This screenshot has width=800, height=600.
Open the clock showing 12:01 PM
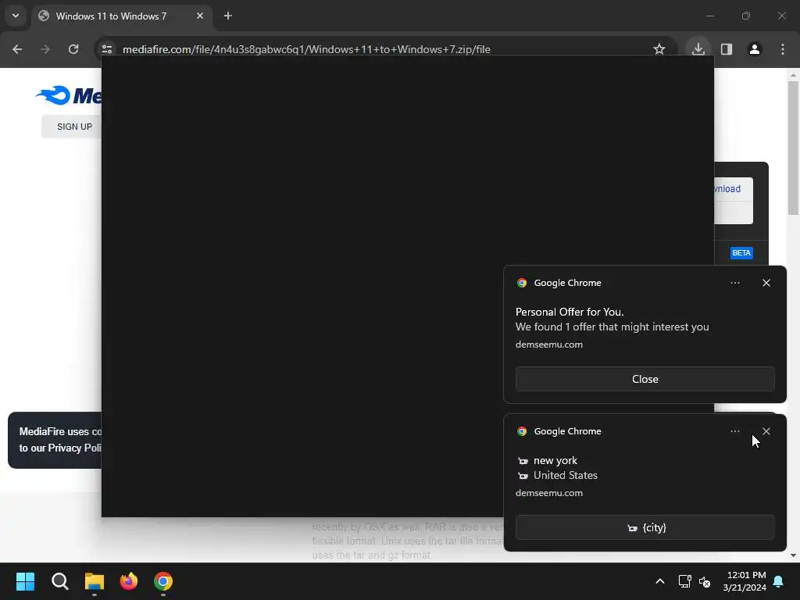(744, 581)
